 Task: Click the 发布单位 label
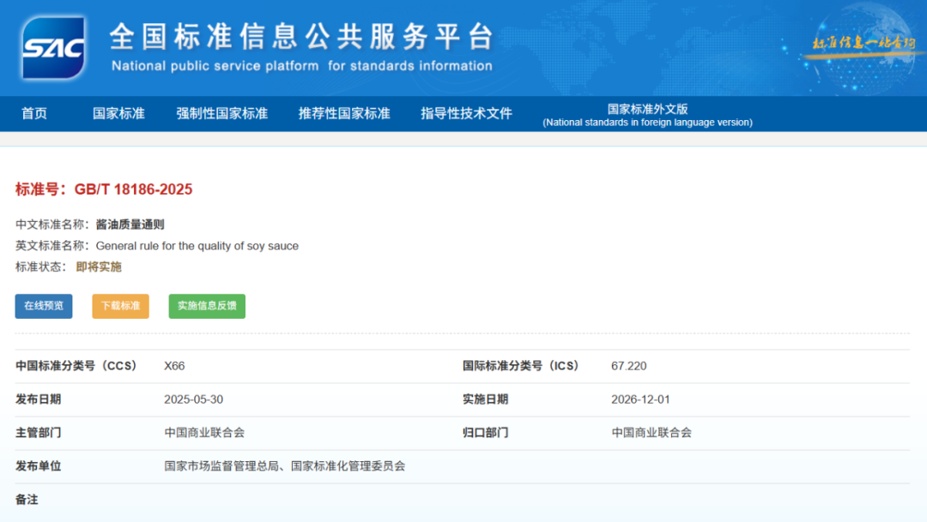point(39,466)
